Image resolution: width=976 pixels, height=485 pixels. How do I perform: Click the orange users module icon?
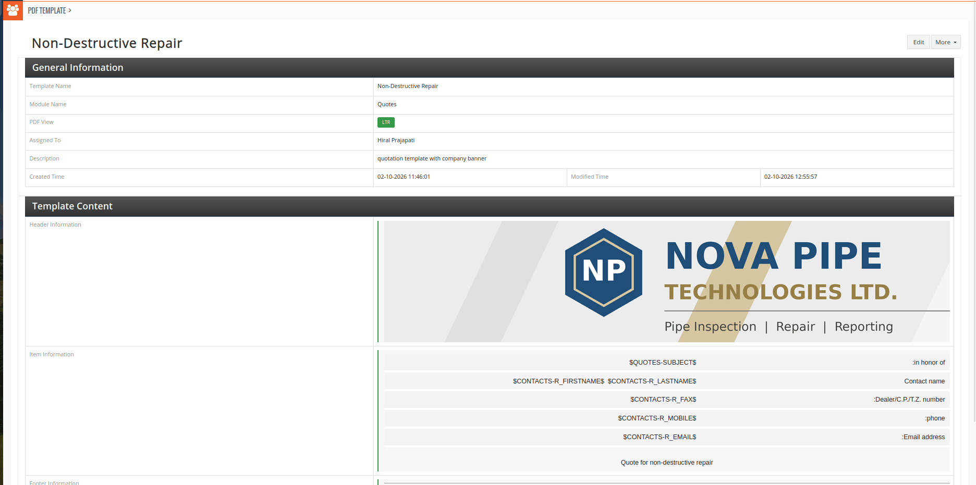pos(13,10)
